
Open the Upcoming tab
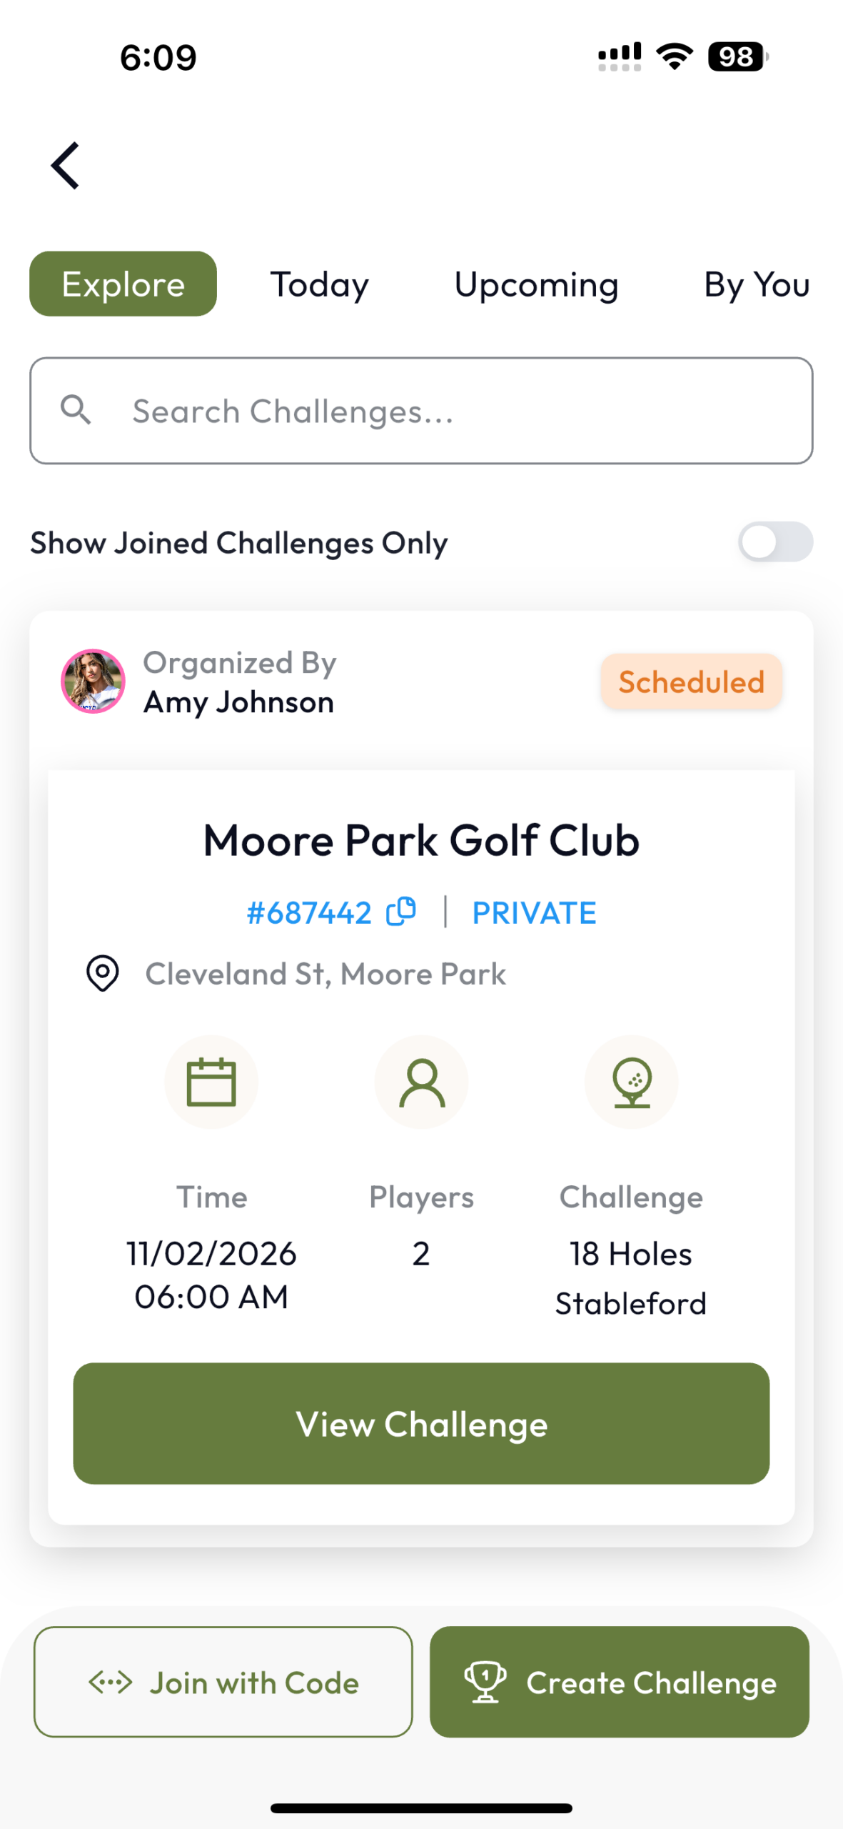[536, 284]
